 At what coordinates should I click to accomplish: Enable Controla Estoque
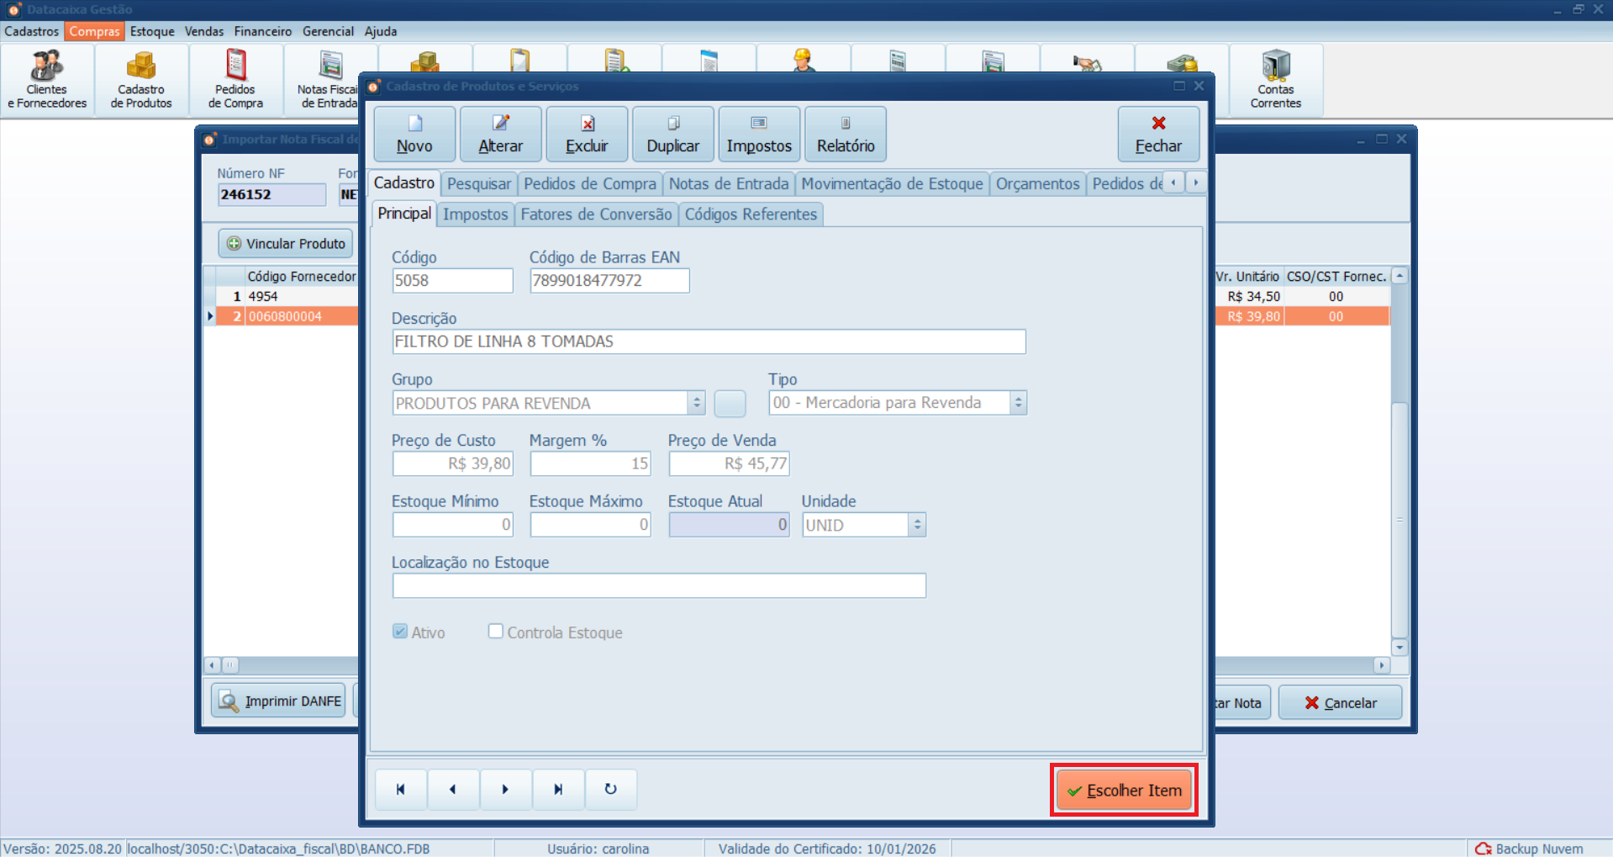[x=495, y=632]
